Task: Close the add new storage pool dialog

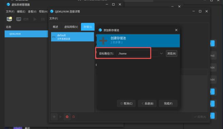Action: (x=176, y=30)
